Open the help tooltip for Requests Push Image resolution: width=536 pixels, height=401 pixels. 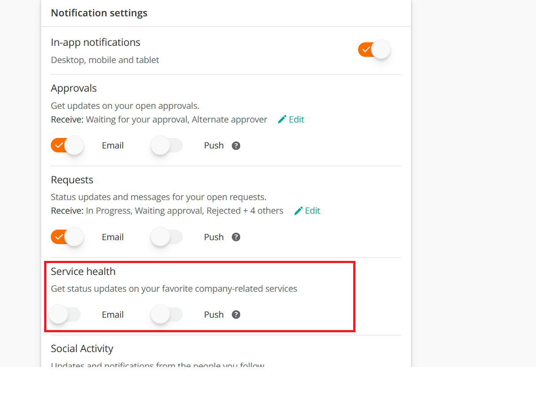coord(236,237)
